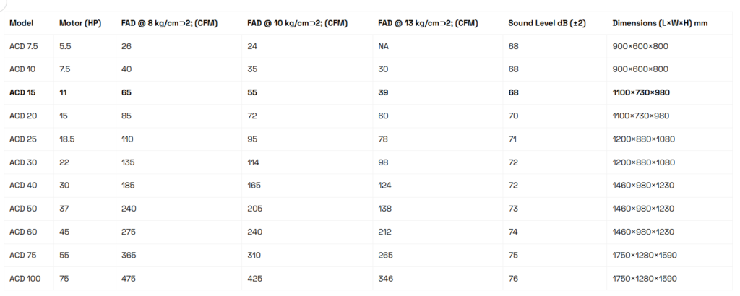Select the ACD 25 model cell

21,139
